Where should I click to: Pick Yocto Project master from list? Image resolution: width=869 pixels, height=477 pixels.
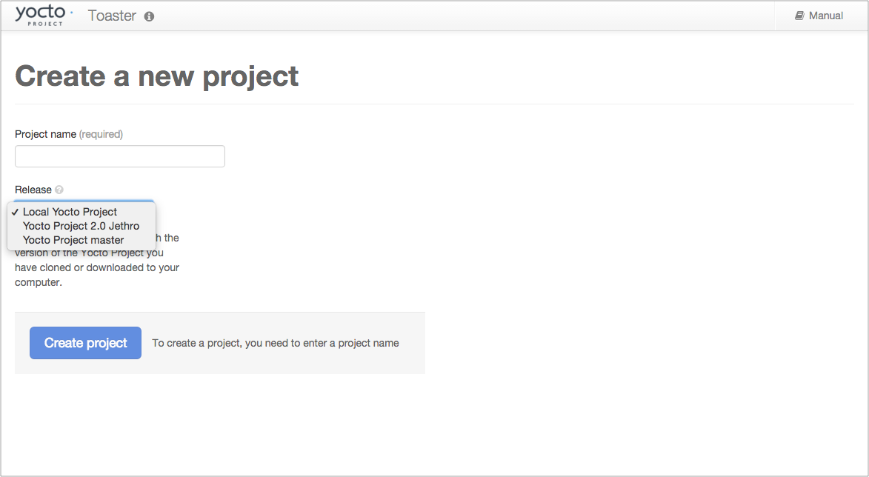(x=73, y=240)
